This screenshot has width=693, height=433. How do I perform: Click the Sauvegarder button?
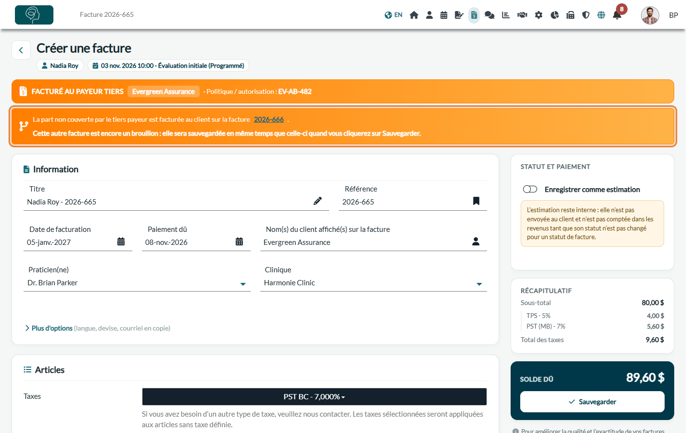[592, 402]
